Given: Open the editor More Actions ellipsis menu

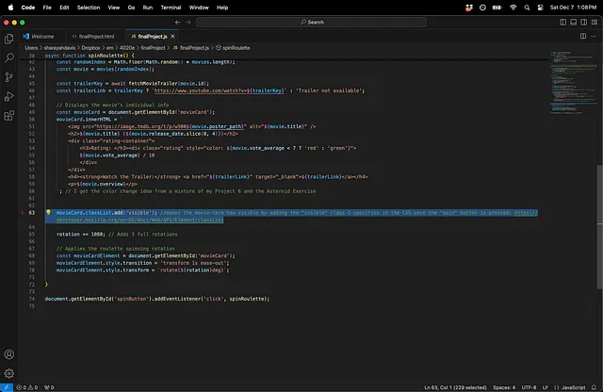Looking at the screenshot, I should [594, 35].
